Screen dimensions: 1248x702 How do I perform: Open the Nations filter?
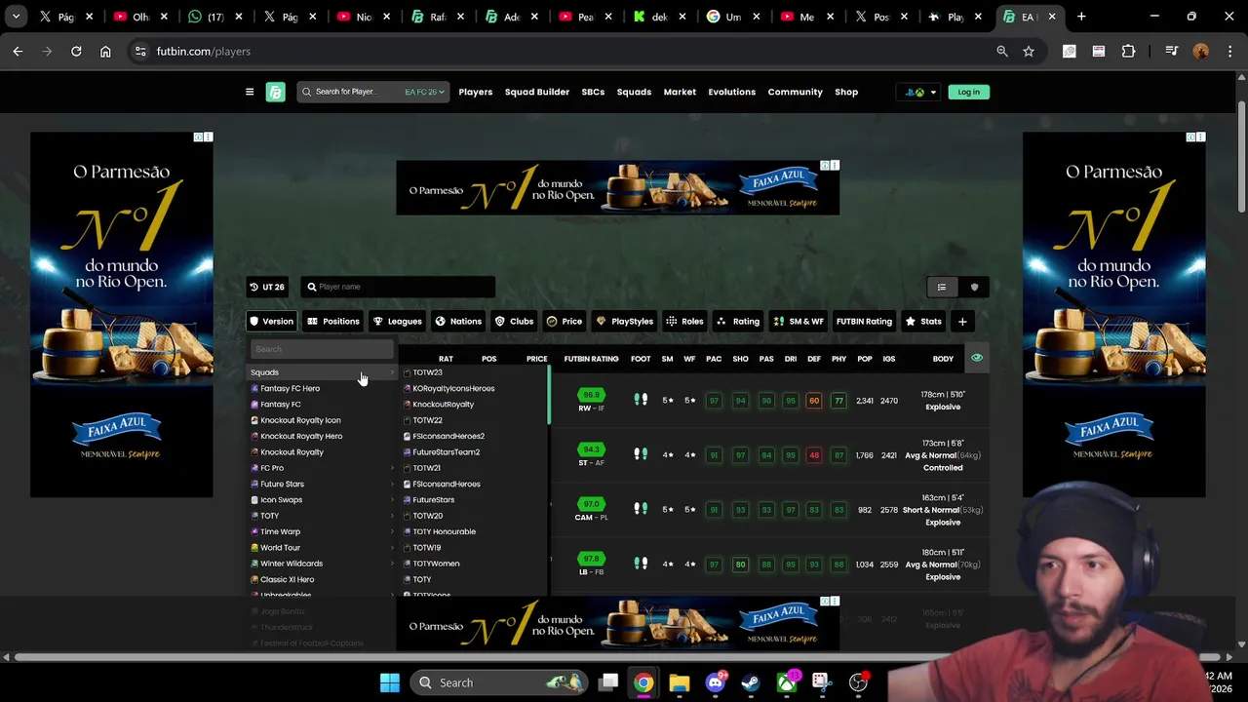click(458, 321)
